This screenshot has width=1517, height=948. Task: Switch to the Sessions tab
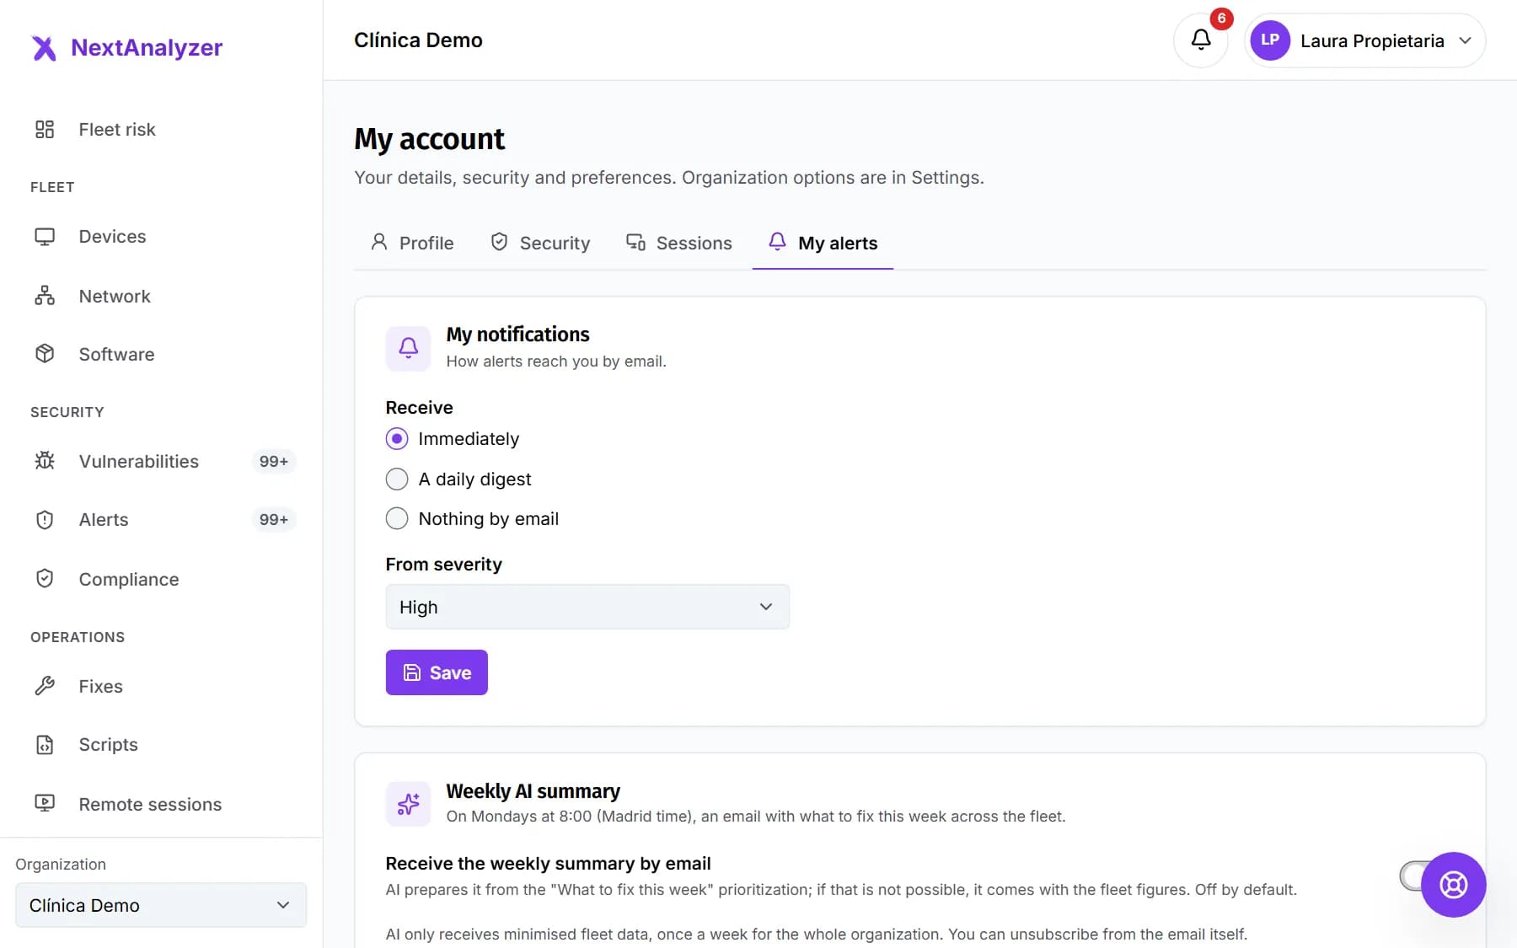click(x=678, y=243)
